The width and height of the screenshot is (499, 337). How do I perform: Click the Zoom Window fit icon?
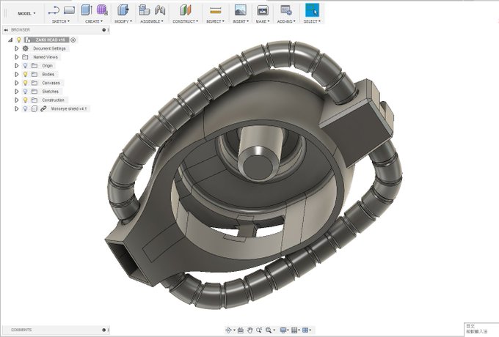pos(269,330)
